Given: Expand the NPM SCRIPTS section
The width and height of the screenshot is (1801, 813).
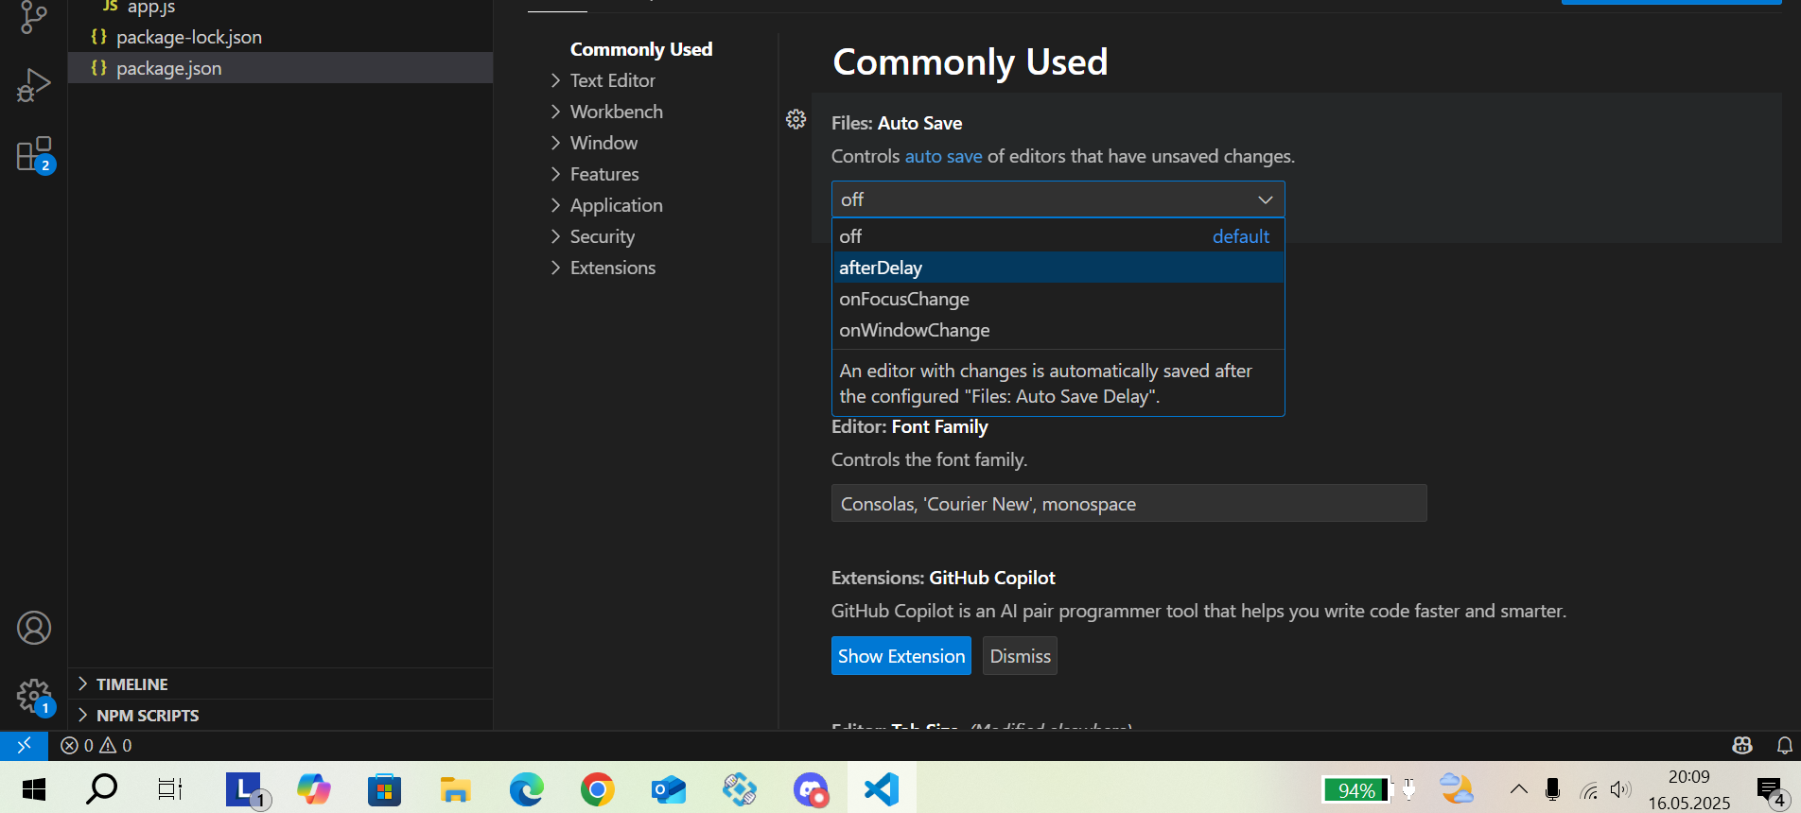Looking at the screenshot, I should coord(280,715).
